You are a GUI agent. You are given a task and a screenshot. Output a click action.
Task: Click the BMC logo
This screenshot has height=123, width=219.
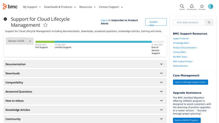coord(10,7)
